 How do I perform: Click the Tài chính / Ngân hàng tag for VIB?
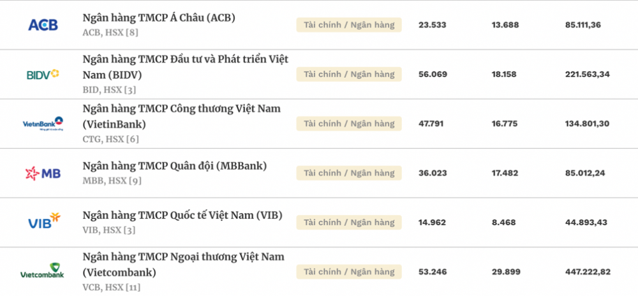349,223
